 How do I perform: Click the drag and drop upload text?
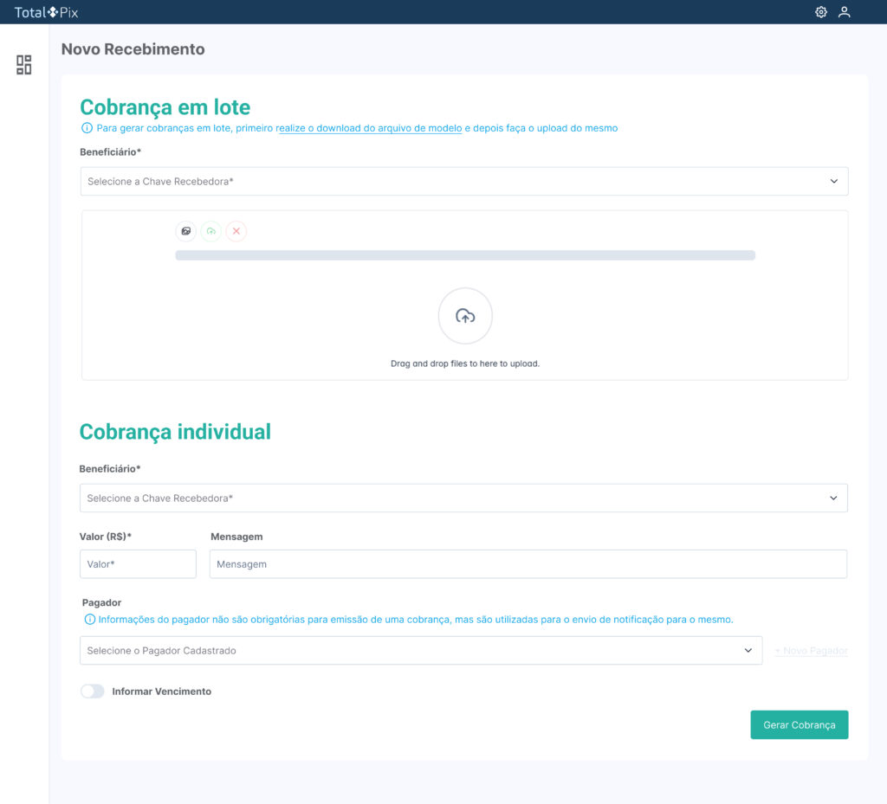click(x=465, y=363)
